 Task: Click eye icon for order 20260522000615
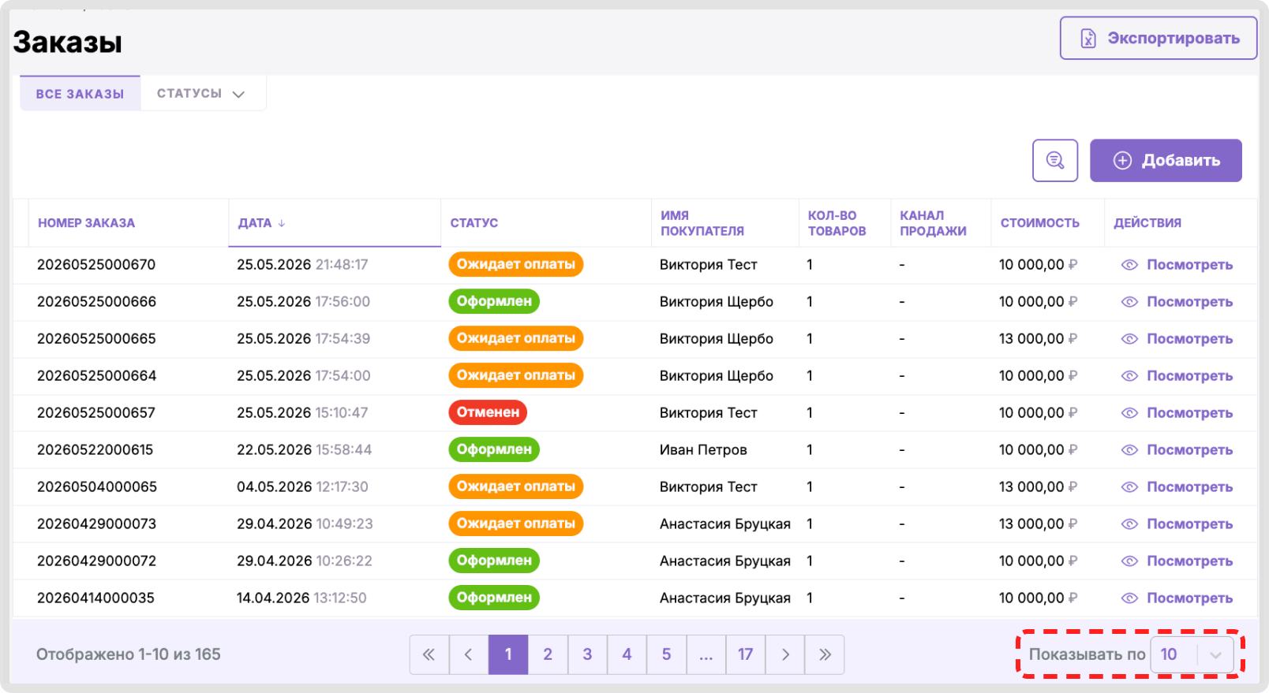[1129, 450]
